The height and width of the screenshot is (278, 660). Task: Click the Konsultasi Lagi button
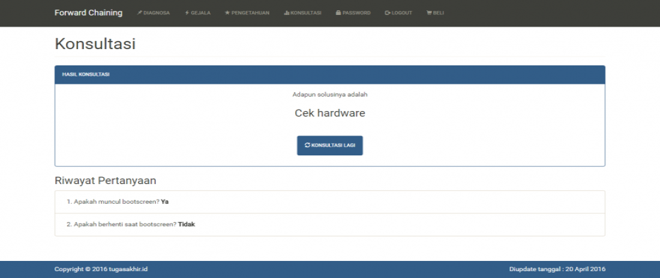tap(330, 145)
